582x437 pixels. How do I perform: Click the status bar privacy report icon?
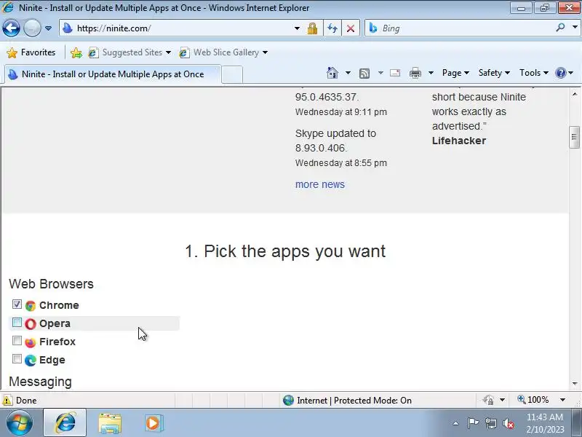[x=488, y=400]
